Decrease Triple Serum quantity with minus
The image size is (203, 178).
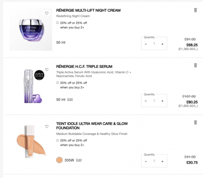pyautogui.click(x=146, y=101)
